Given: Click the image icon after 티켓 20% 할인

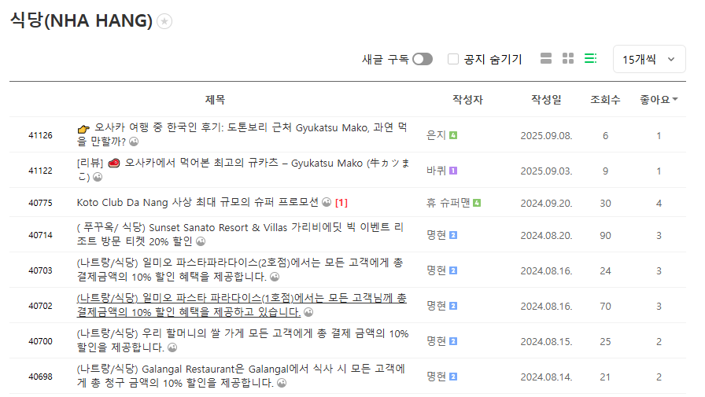Looking at the screenshot, I should click(x=201, y=241).
